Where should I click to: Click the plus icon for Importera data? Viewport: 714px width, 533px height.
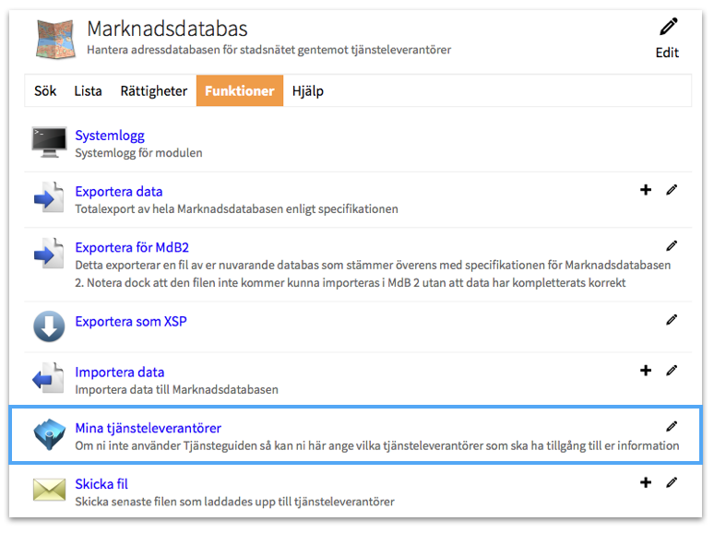click(x=646, y=371)
